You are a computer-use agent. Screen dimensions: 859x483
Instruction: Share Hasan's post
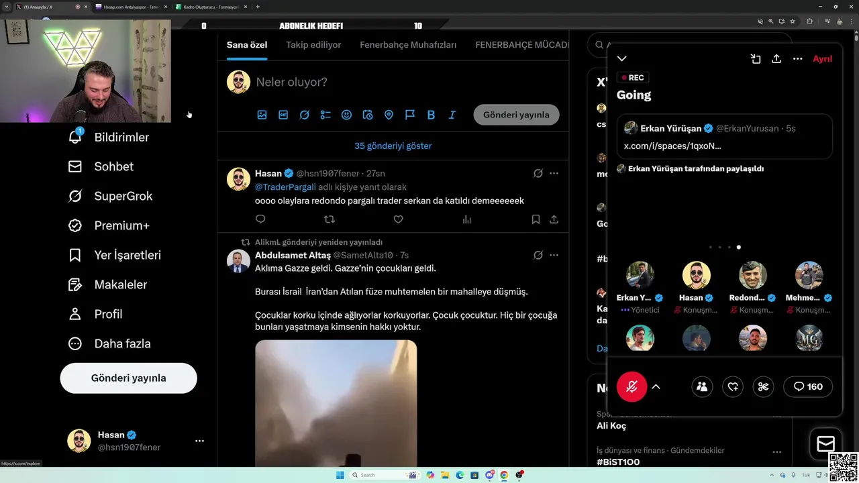tap(554, 219)
